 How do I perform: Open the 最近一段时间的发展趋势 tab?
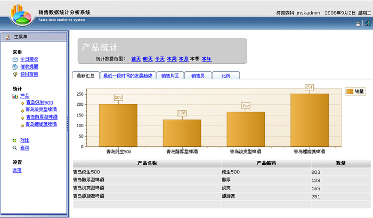[x=128, y=76]
